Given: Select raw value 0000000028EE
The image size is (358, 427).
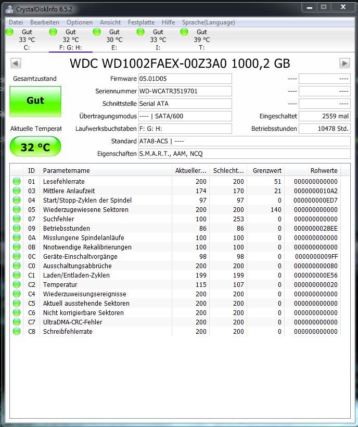Looking at the screenshot, I should pyautogui.click(x=315, y=228).
